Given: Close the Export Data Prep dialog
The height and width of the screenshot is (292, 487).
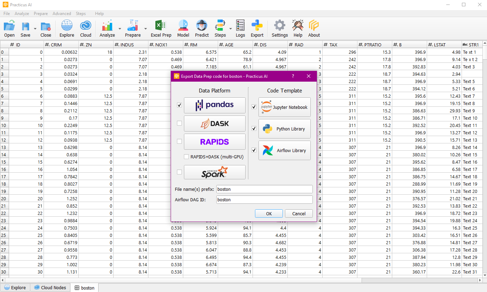Looking at the screenshot, I should pos(308,76).
